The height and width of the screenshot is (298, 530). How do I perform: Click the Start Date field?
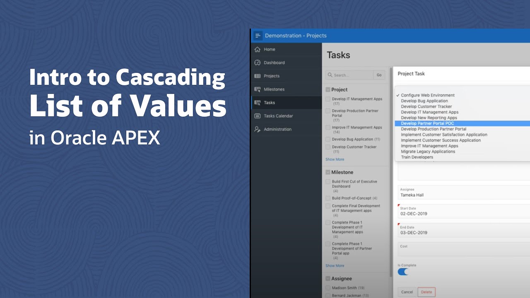click(464, 211)
